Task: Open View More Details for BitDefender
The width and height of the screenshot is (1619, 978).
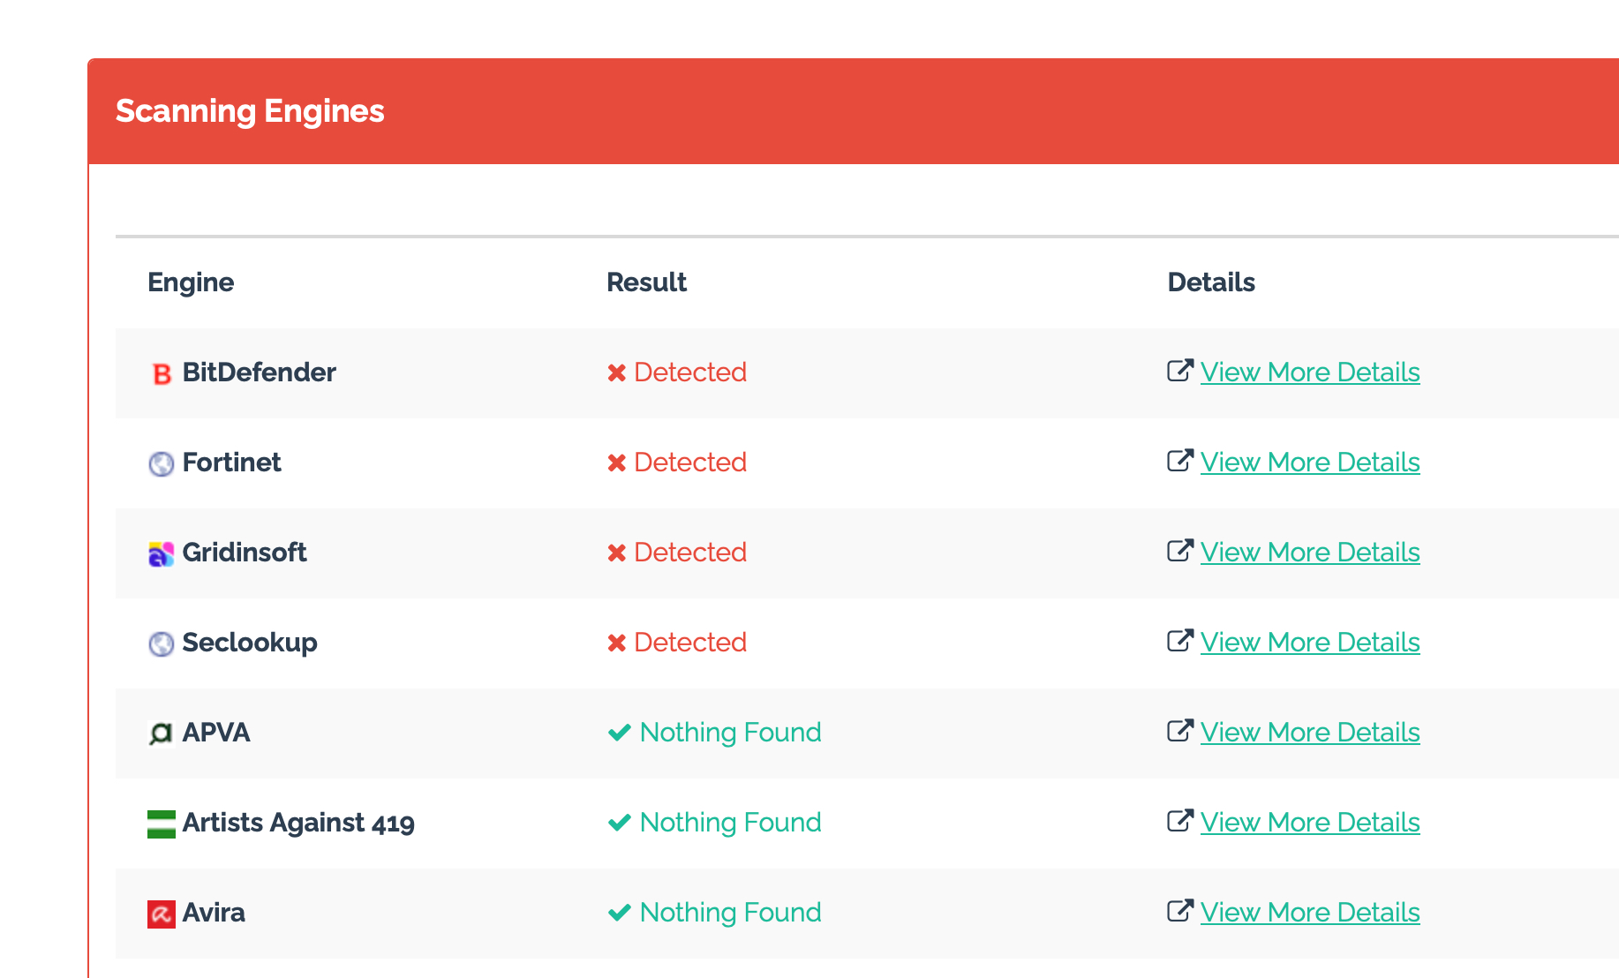Action: (x=1309, y=372)
